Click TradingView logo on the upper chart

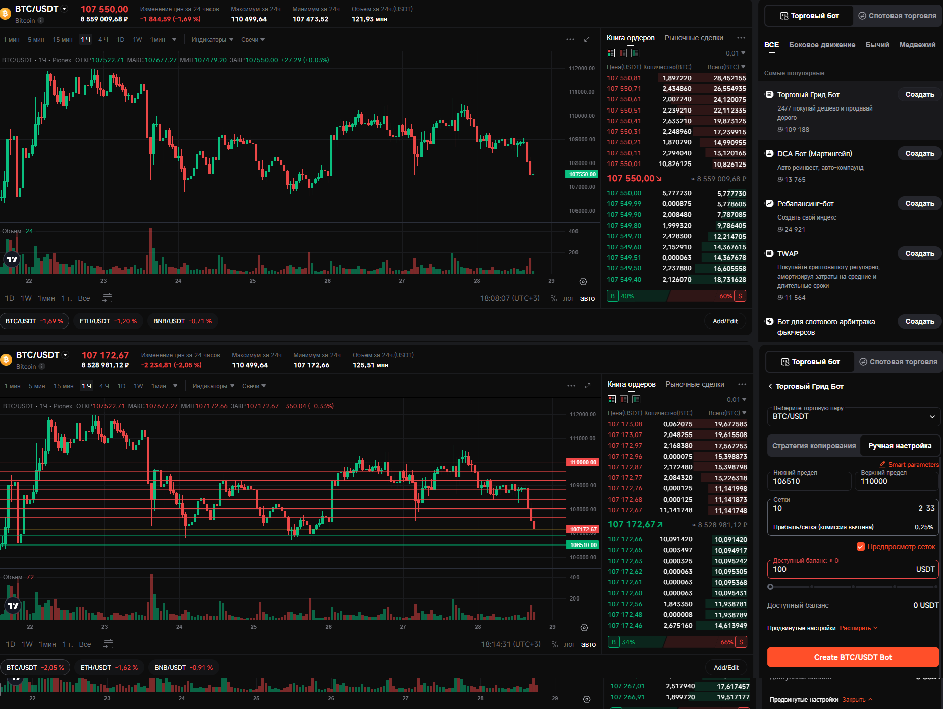[12, 259]
